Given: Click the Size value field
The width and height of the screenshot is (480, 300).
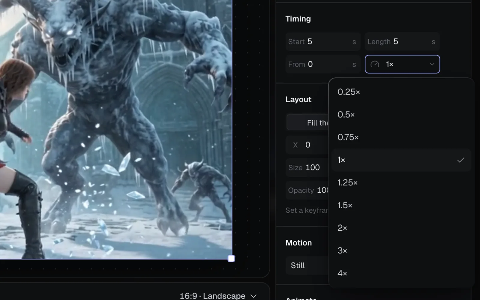Looking at the screenshot, I should pyautogui.click(x=307, y=168).
